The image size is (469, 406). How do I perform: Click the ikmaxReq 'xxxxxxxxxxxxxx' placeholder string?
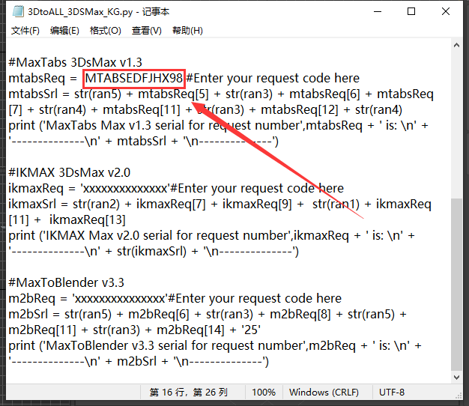point(124,189)
